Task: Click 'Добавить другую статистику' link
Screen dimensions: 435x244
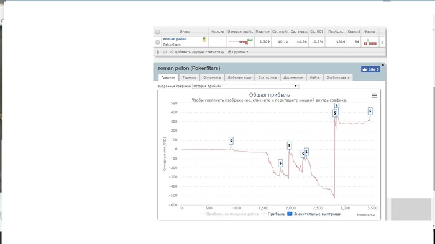Action: 197,52
